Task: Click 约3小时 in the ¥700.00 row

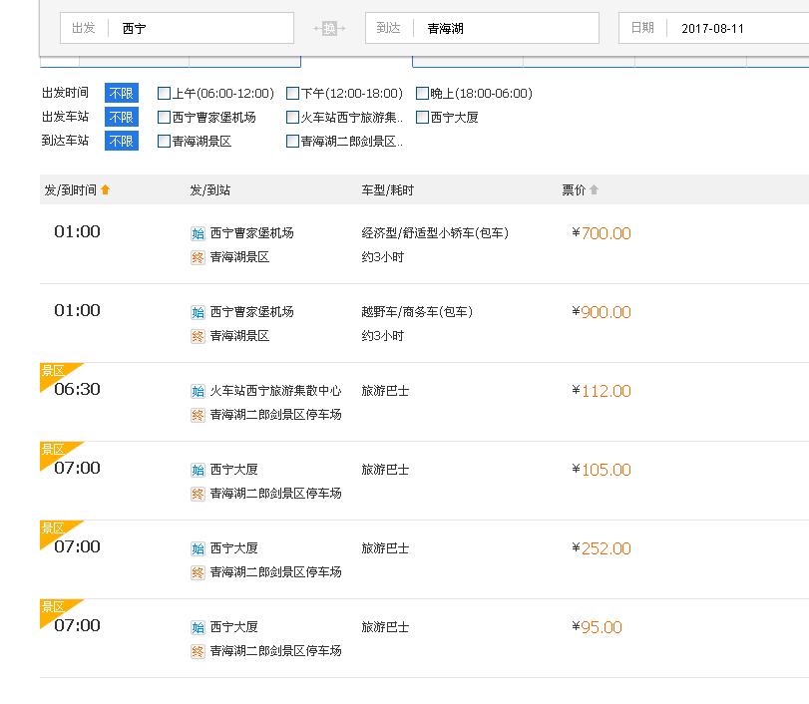Action: coord(382,257)
